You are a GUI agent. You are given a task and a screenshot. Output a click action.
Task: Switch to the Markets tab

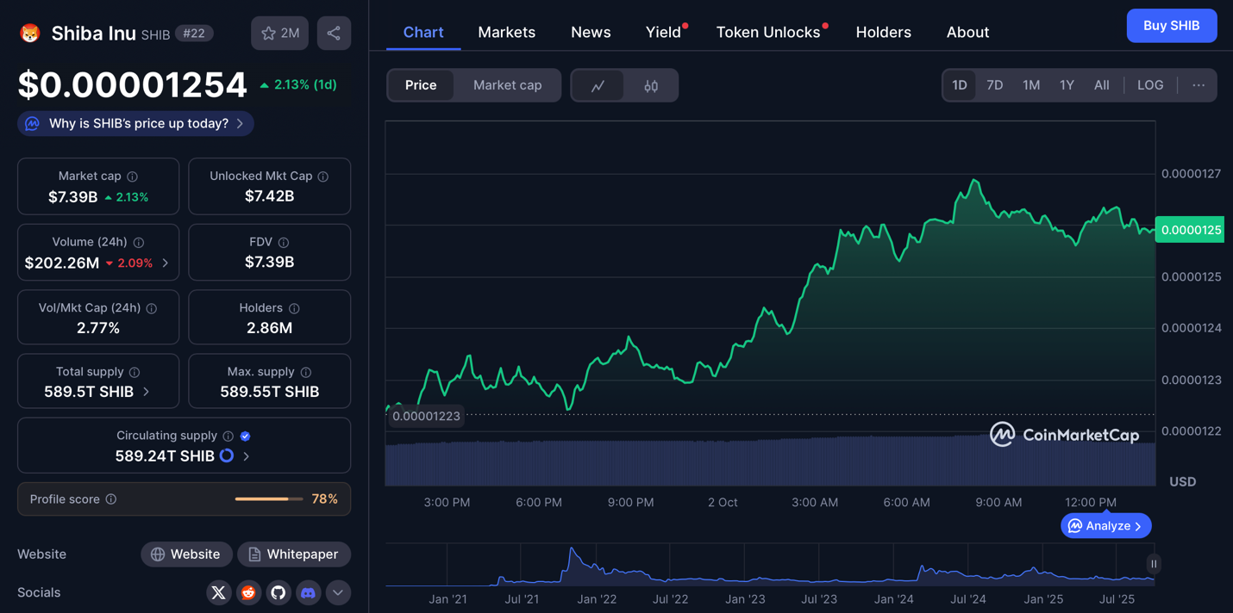pyautogui.click(x=506, y=32)
